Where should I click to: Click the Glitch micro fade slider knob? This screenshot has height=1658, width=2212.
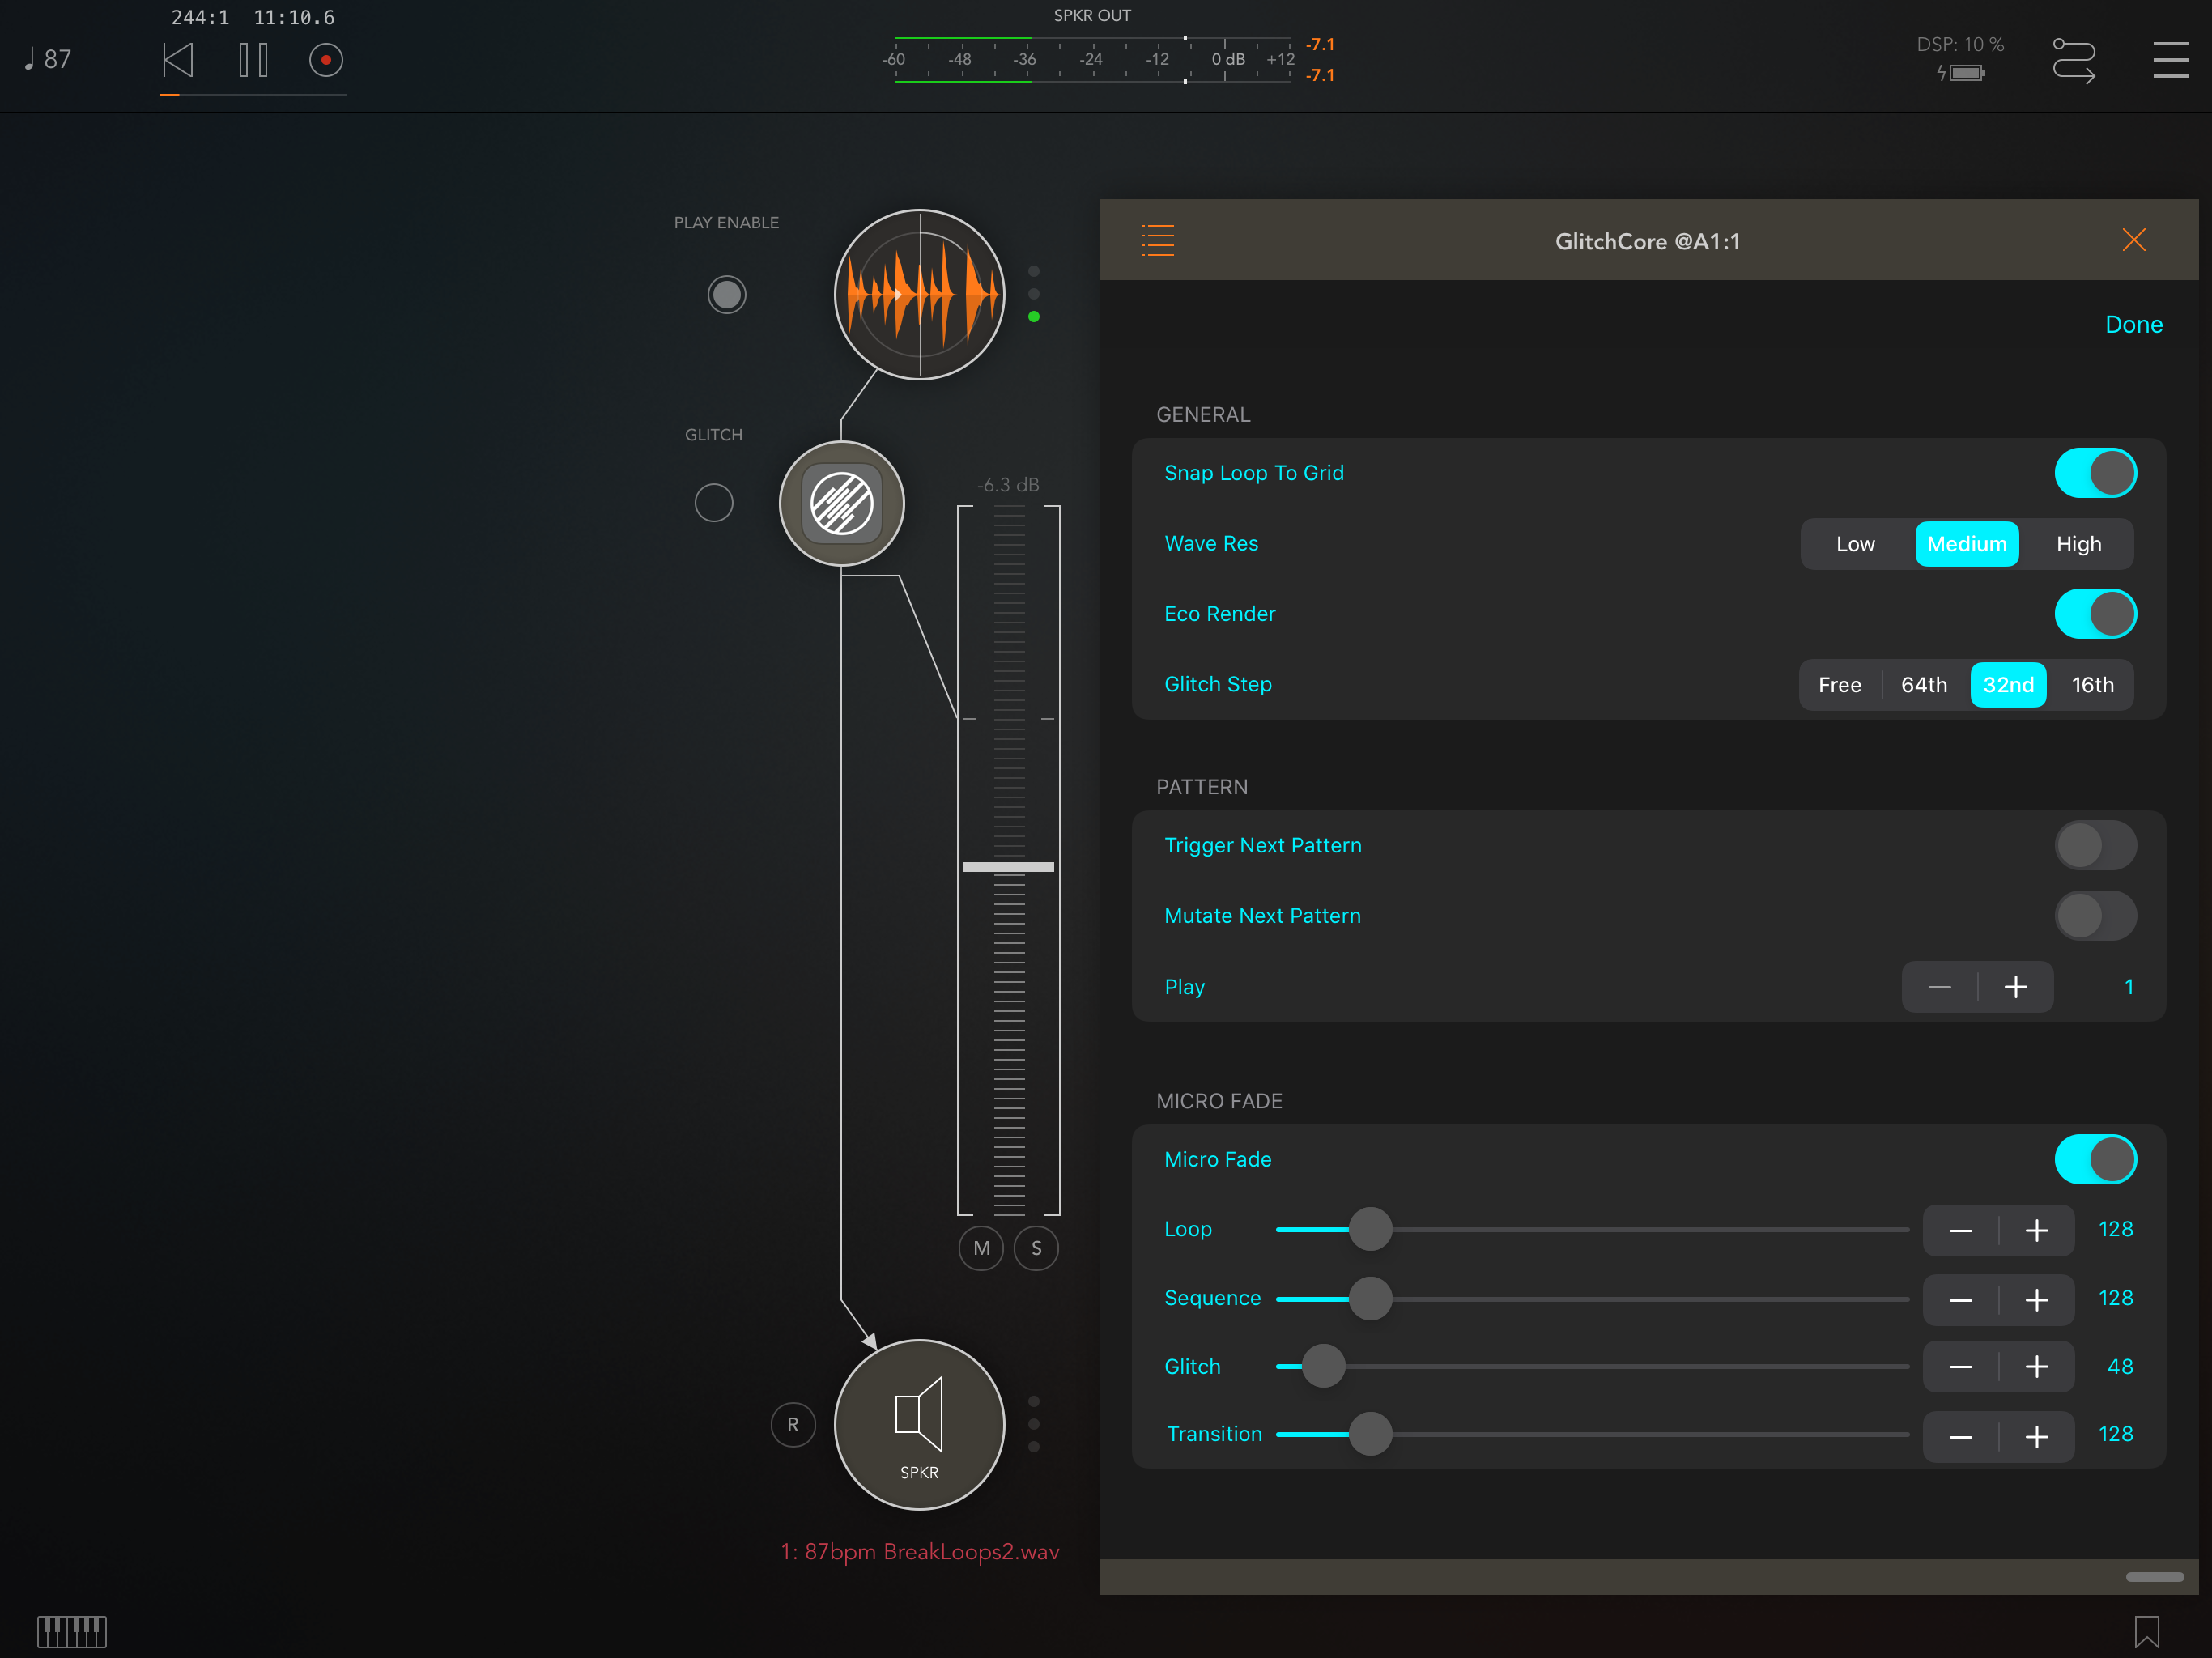(1323, 1366)
